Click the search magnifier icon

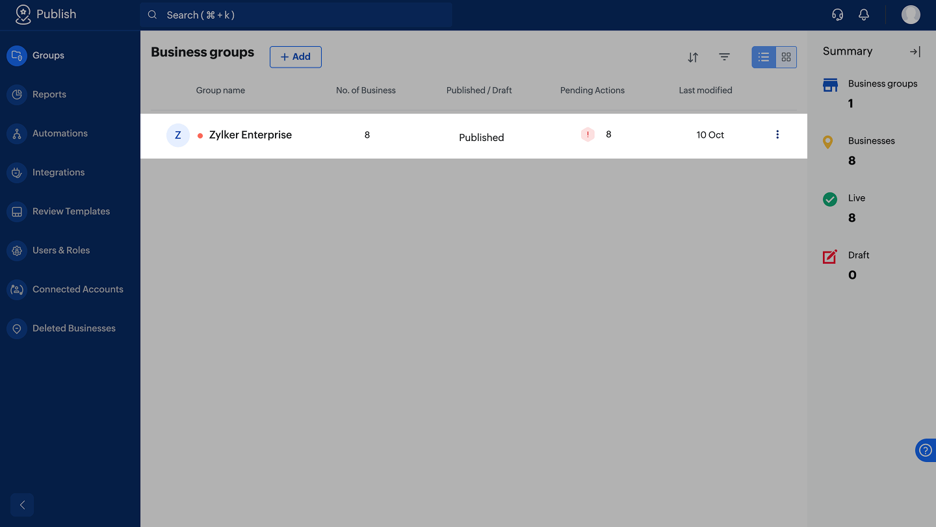click(153, 15)
